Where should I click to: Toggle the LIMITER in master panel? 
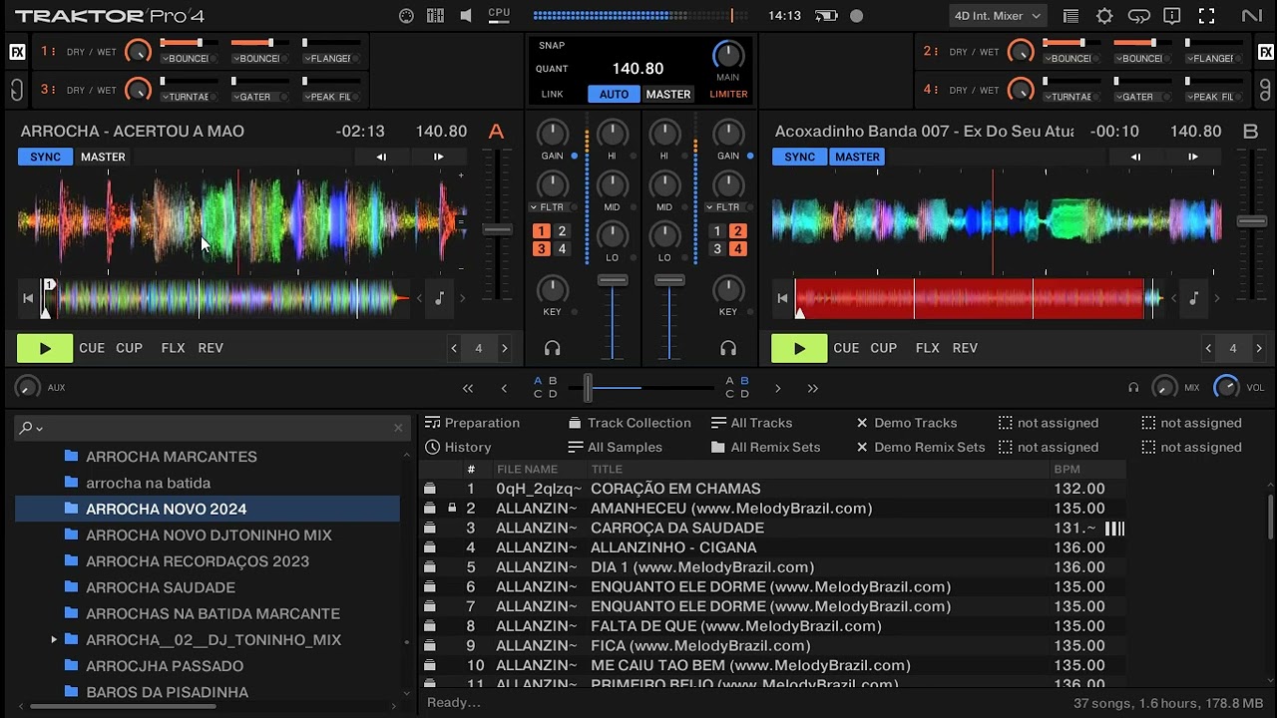pos(728,94)
